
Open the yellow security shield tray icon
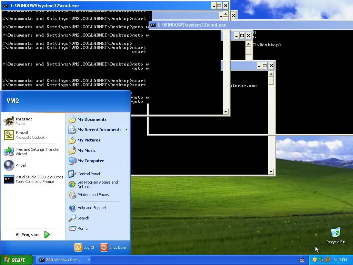click(x=315, y=260)
